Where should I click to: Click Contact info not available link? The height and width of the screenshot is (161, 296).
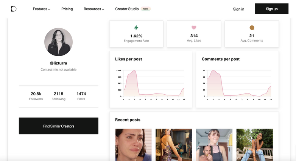click(x=59, y=70)
